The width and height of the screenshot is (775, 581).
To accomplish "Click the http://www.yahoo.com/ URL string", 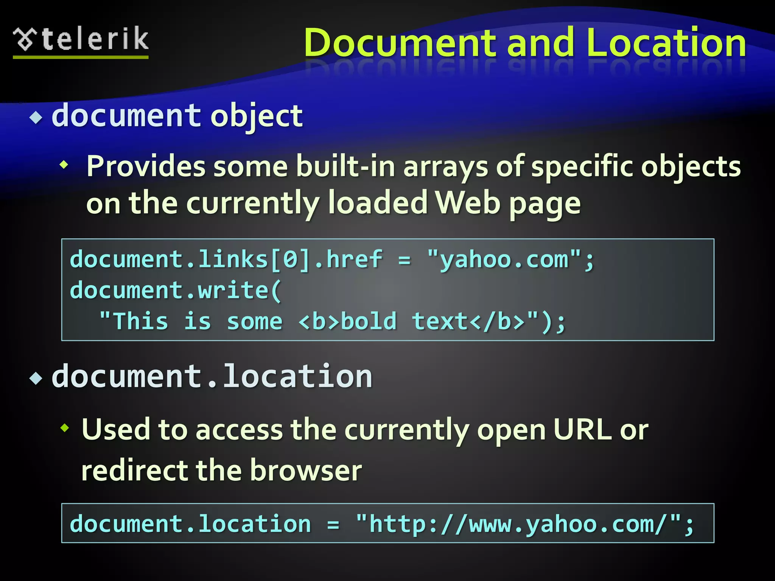I will tap(517, 524).
